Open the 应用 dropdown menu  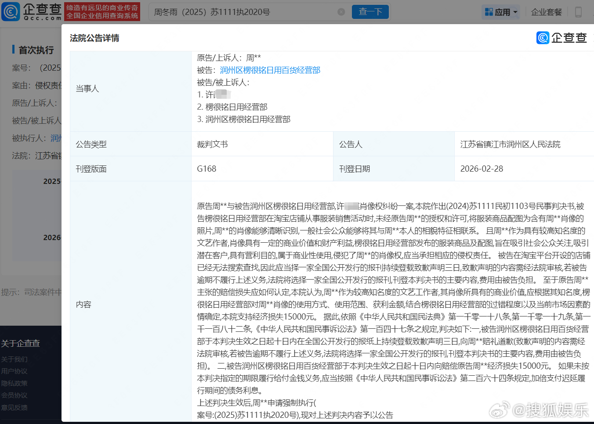tap(501, 12)
